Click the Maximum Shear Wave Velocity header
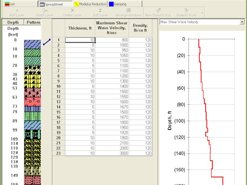The width and height of the screenshot is (247, 185). [112, 28]
